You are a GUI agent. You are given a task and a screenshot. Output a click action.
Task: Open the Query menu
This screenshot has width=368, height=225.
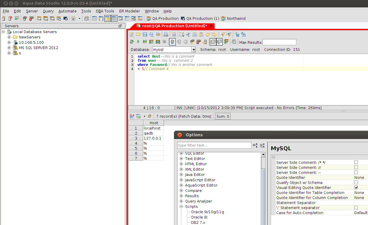point(48,11)
